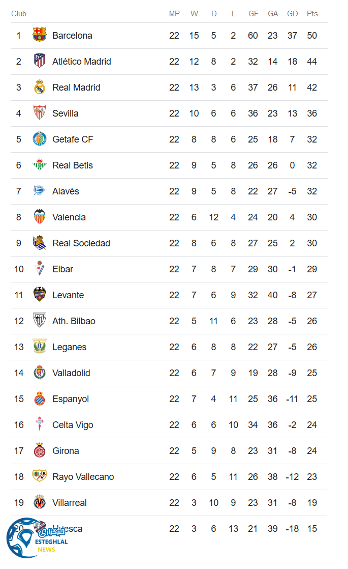Open the Celta Vigo team link
The width and height of the screenshot is (348, 569).
[x=73, y=425]
